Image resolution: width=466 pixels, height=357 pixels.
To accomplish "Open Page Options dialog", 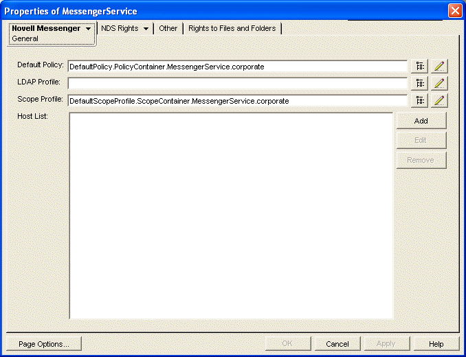I will [43, 344].
